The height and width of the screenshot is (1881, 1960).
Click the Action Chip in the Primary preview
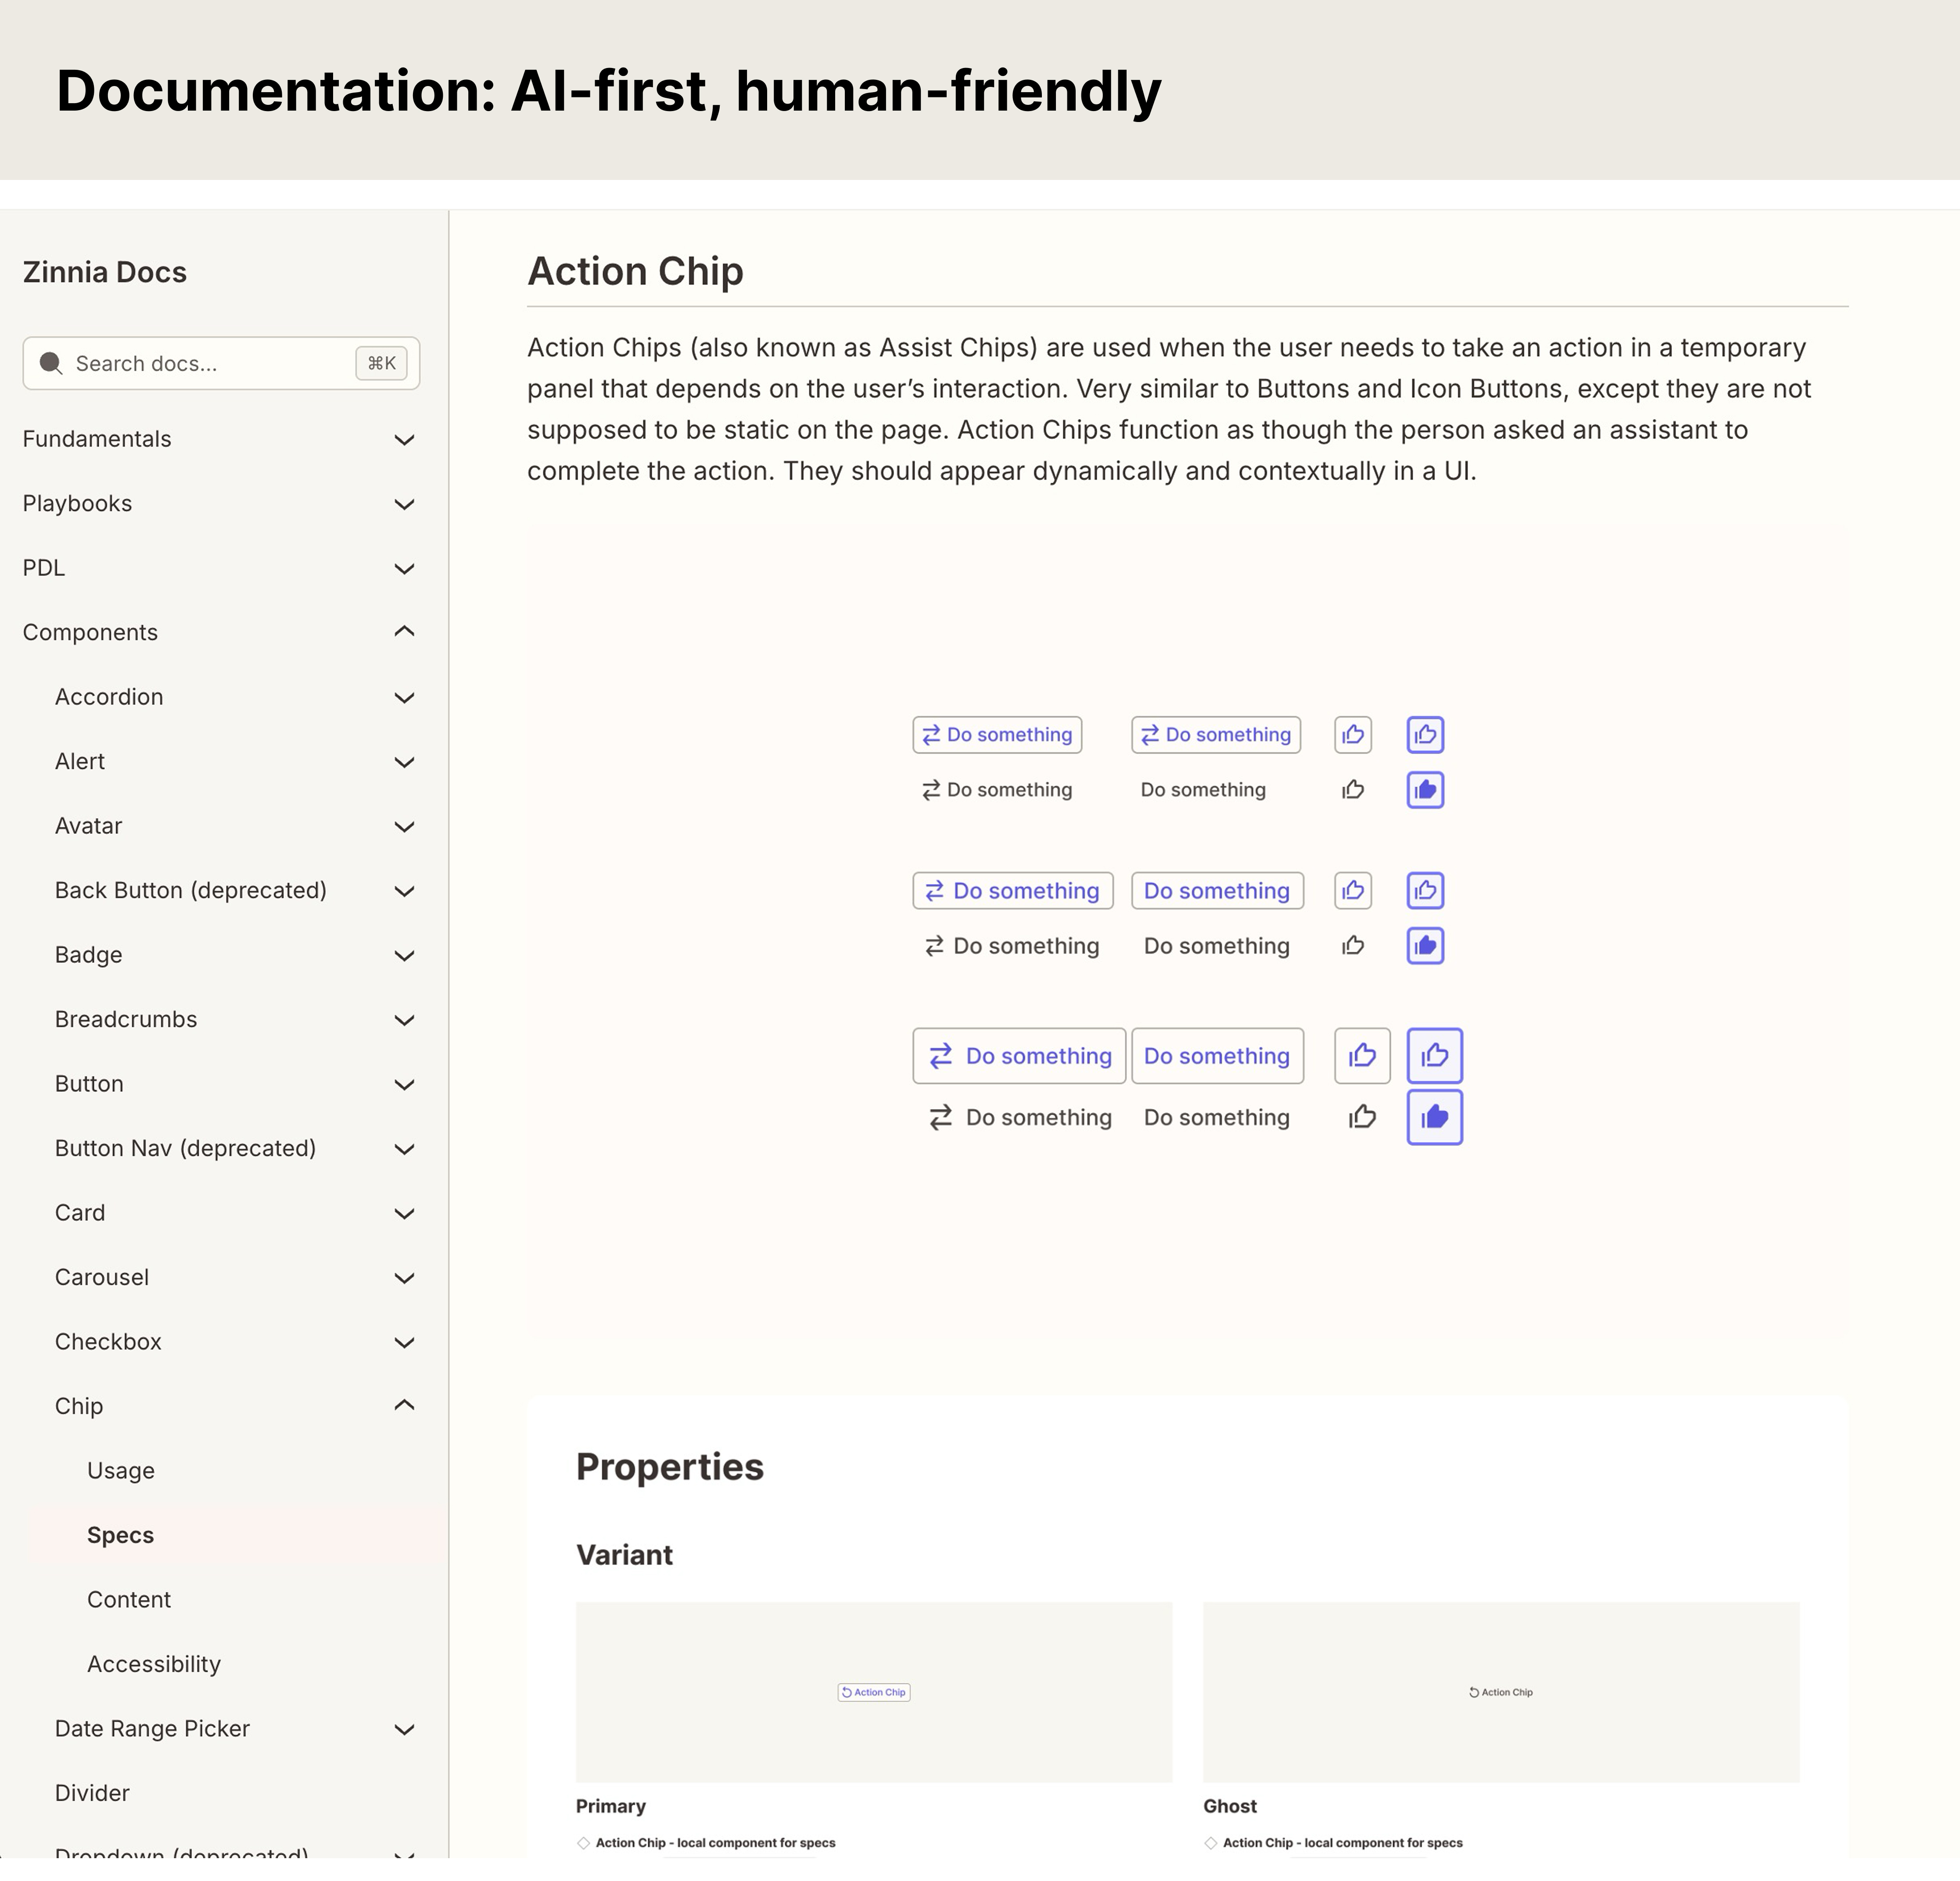(x=874, y=1692)
